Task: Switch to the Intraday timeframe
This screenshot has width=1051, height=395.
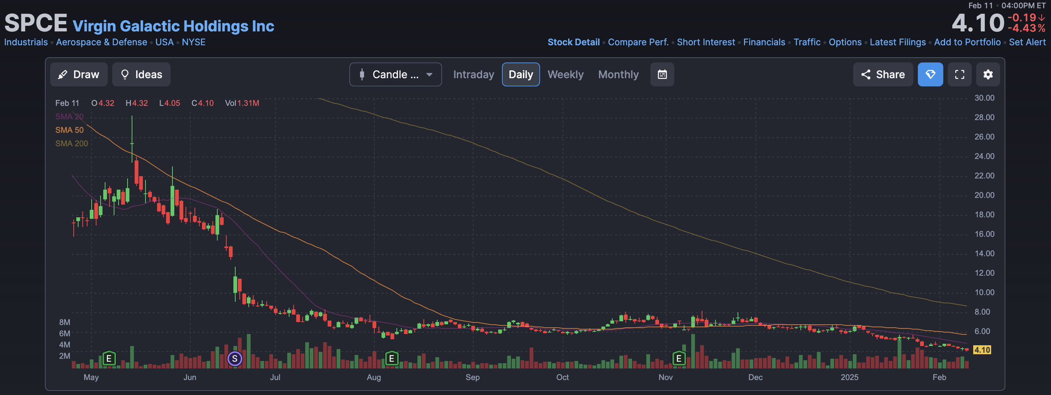Action: click(x=473, y=74)
